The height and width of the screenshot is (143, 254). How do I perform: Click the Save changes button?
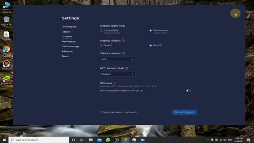(184, 112)
